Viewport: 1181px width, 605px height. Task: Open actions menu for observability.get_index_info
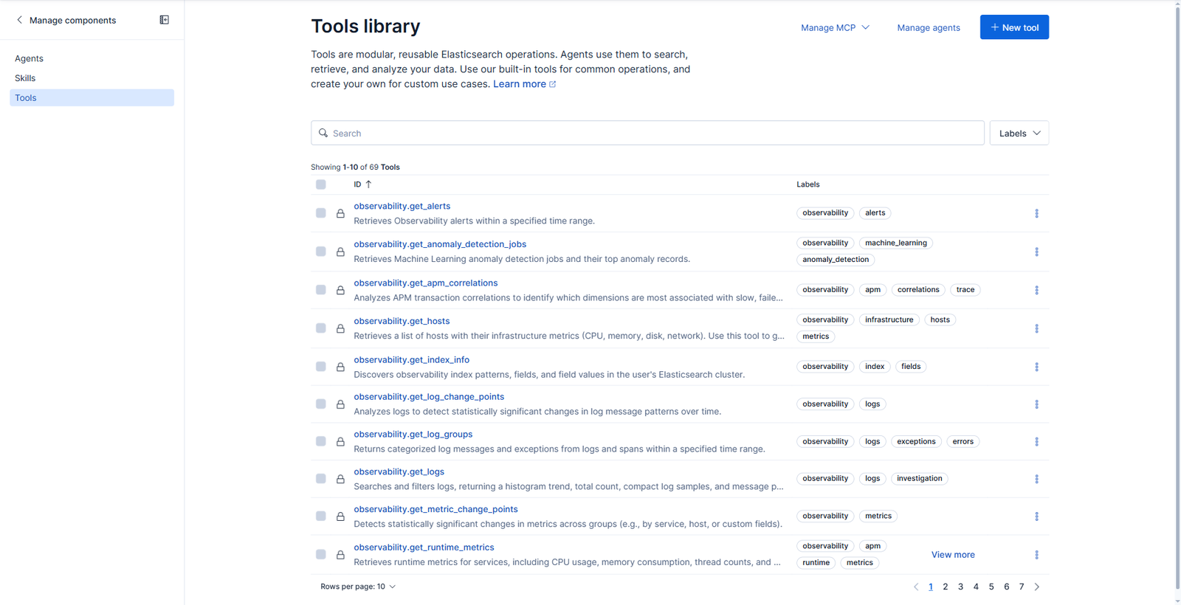(1036, 367)
